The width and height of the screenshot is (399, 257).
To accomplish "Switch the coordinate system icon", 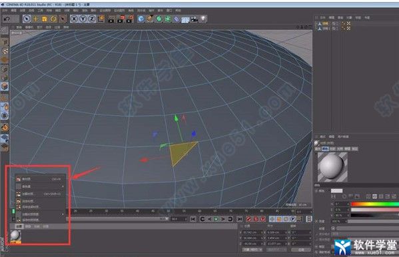I will tap(101, 19).
